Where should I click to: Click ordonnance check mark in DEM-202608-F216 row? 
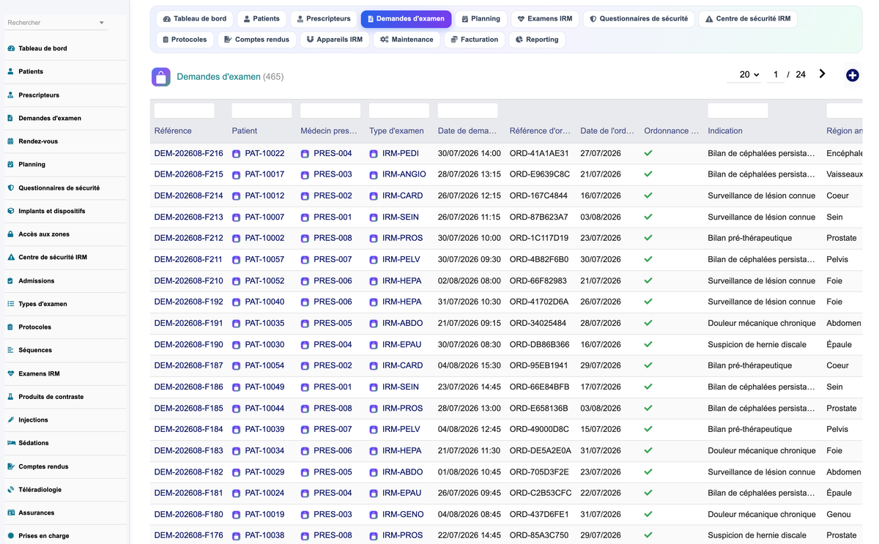[x=648, y=154]
